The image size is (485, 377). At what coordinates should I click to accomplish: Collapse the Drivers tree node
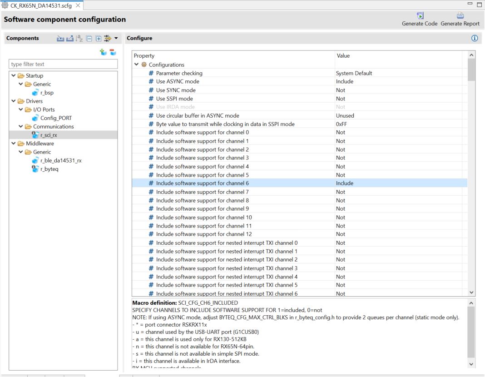[x=13, y=100]
